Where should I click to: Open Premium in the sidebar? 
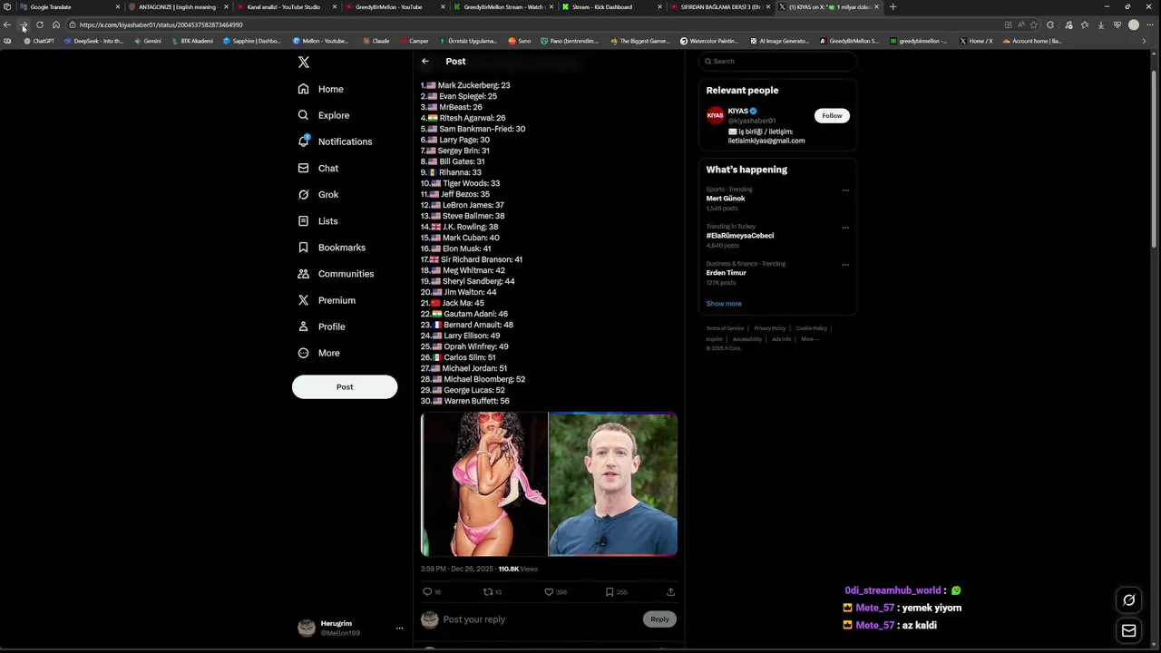(x=327, y=300)
